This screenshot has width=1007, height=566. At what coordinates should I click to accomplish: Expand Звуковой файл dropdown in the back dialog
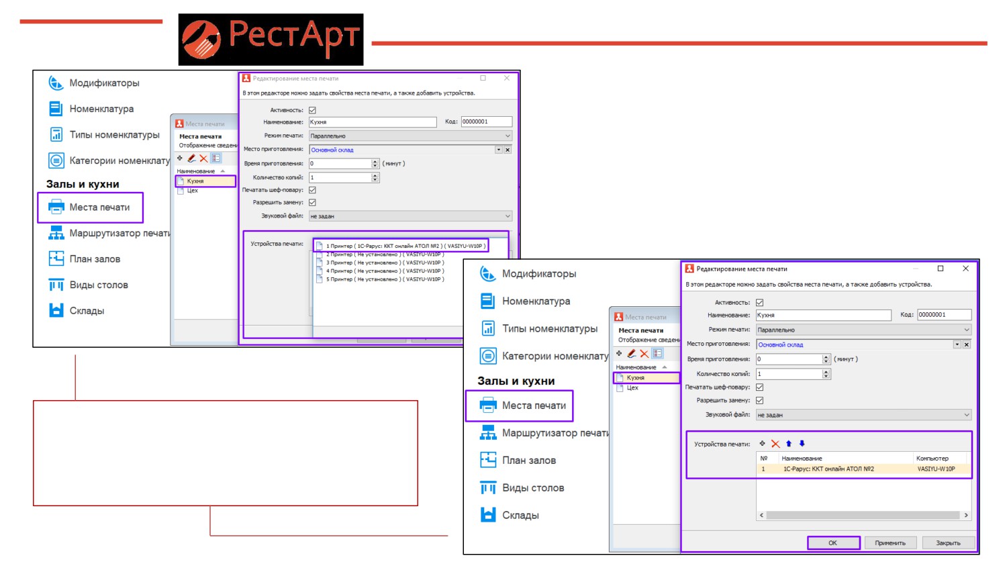tap(508, 216)
